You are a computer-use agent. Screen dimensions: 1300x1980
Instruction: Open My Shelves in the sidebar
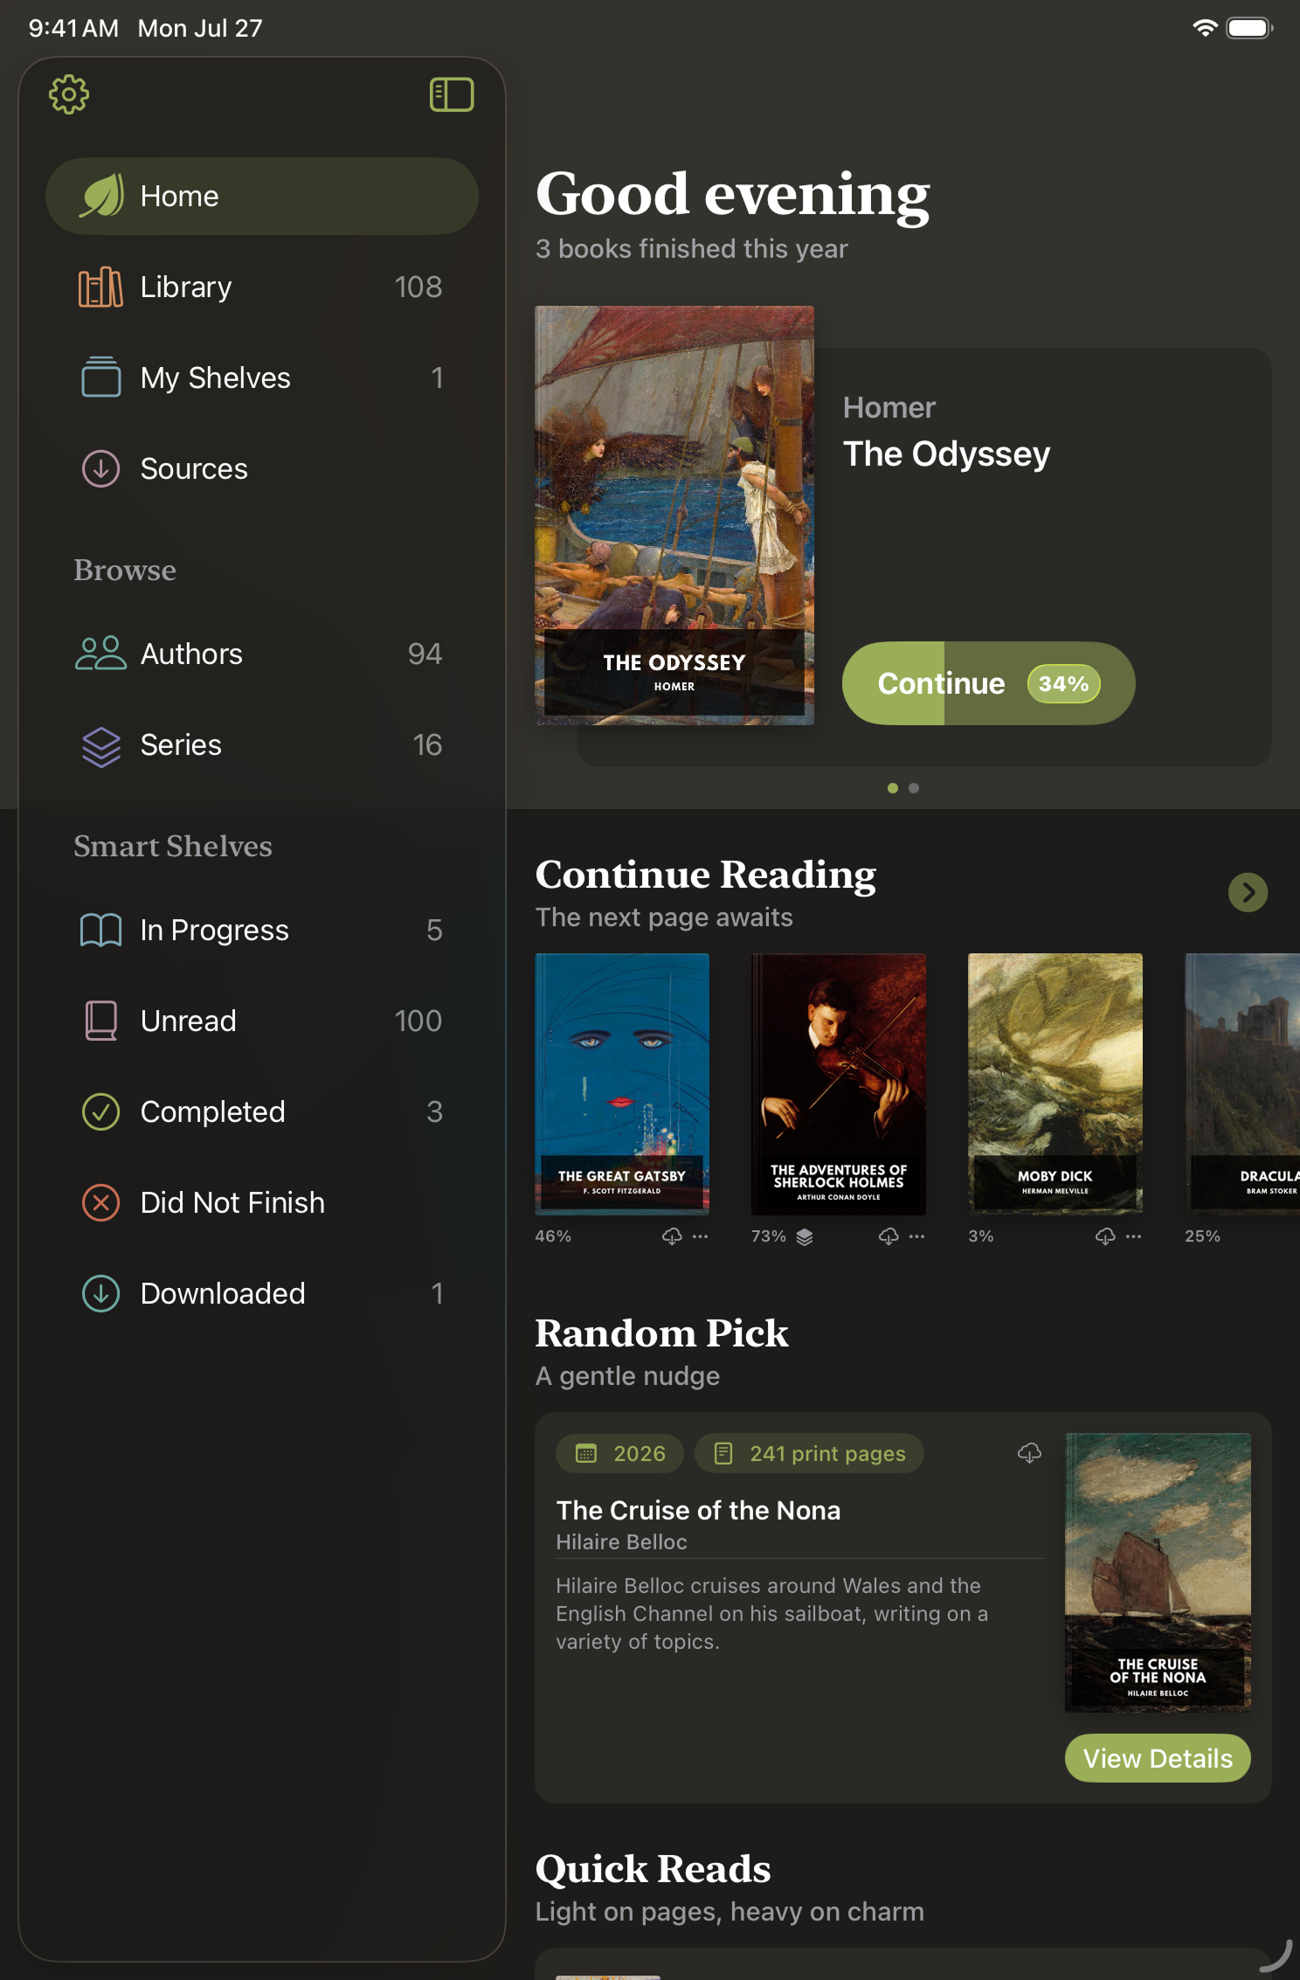[262, 377]
